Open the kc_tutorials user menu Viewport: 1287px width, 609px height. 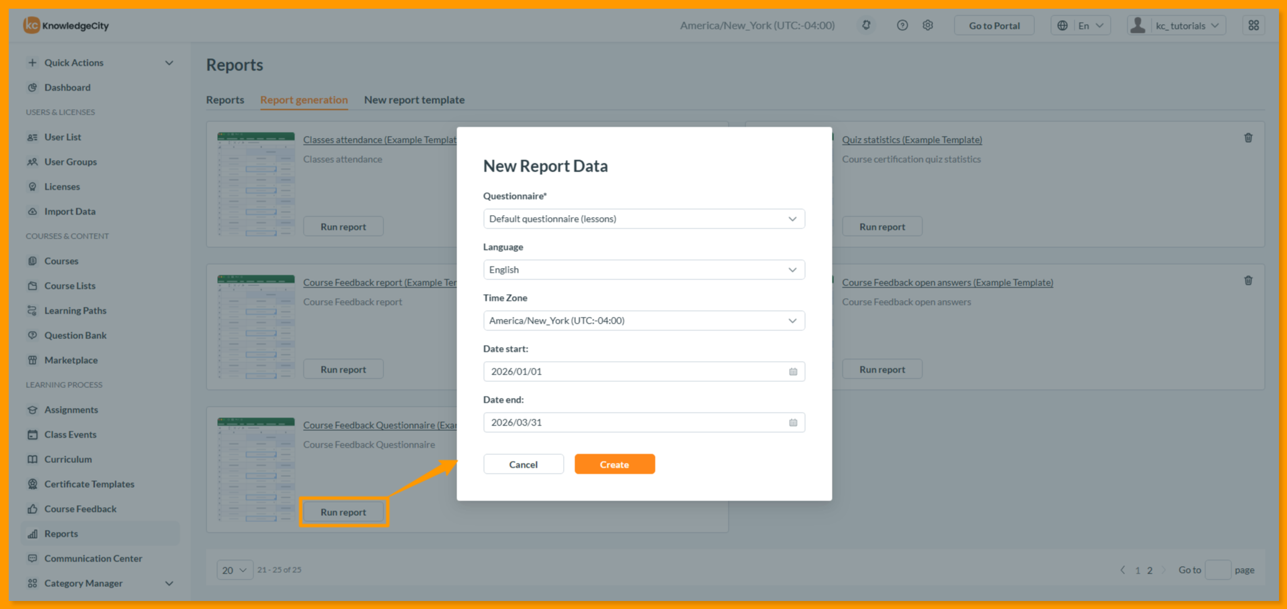tap(1176, 25)
